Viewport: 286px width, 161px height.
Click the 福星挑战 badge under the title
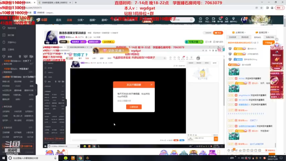coord(78,42)
